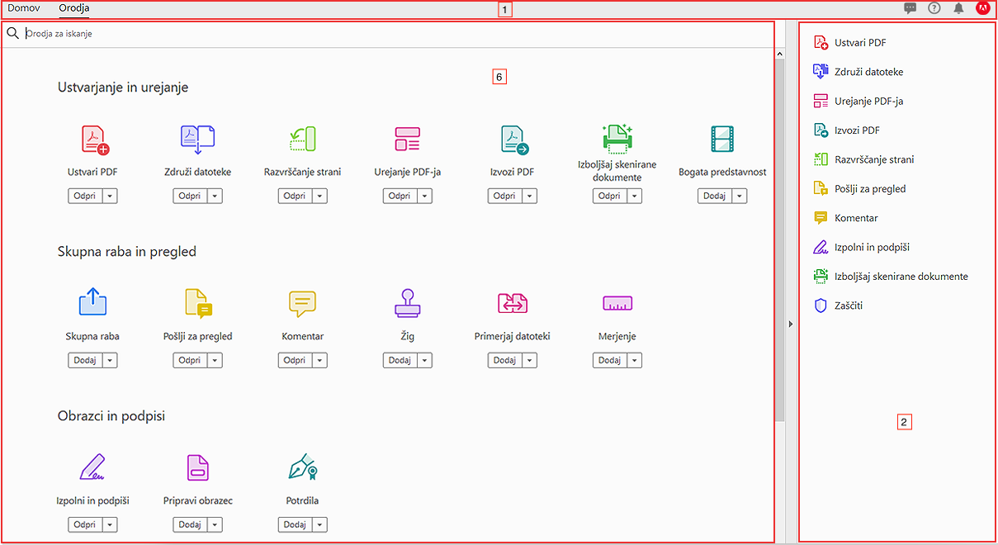Click the search magnifier icon
The width and height of the screenshot is (998, 545).
(12, 34)
